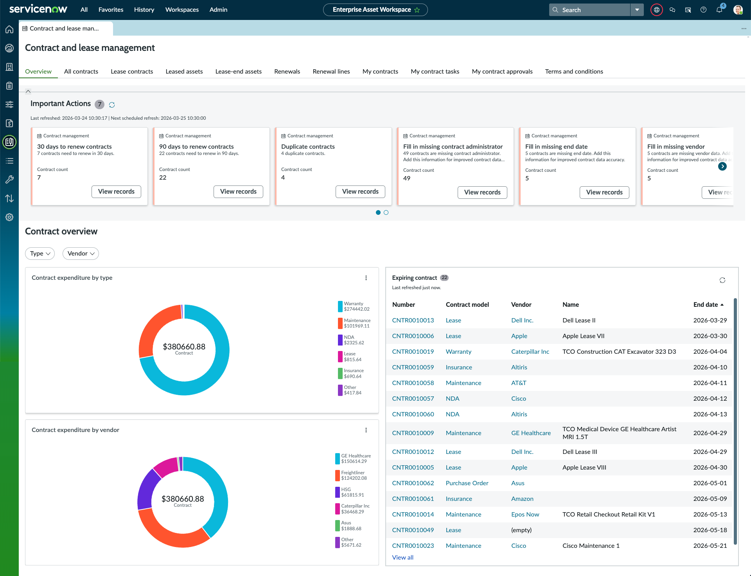Click the Expiring contract list scrollbar
This screenshot has width=751, height=576.
pyautogui.click(x=735, y=421)
